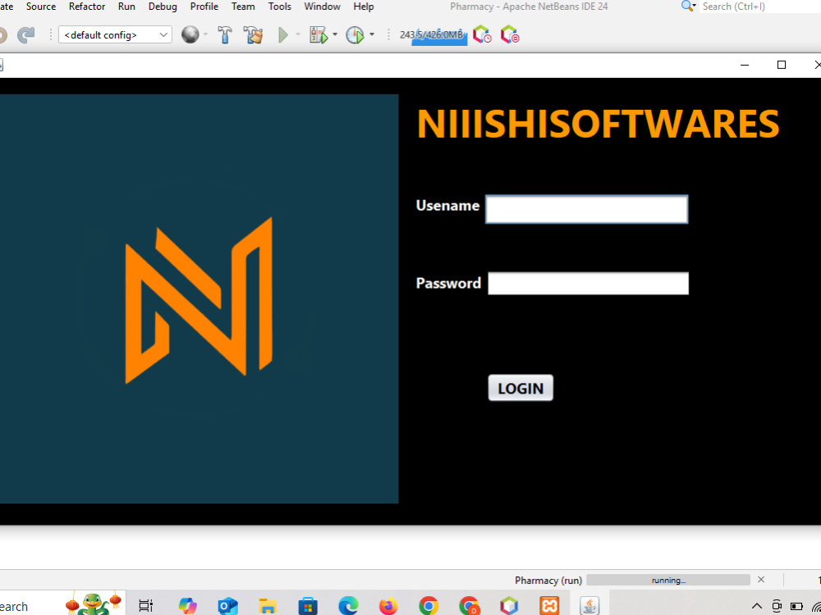Click the Password label
This screenshot has height=615, width=821.
[448, 283]
